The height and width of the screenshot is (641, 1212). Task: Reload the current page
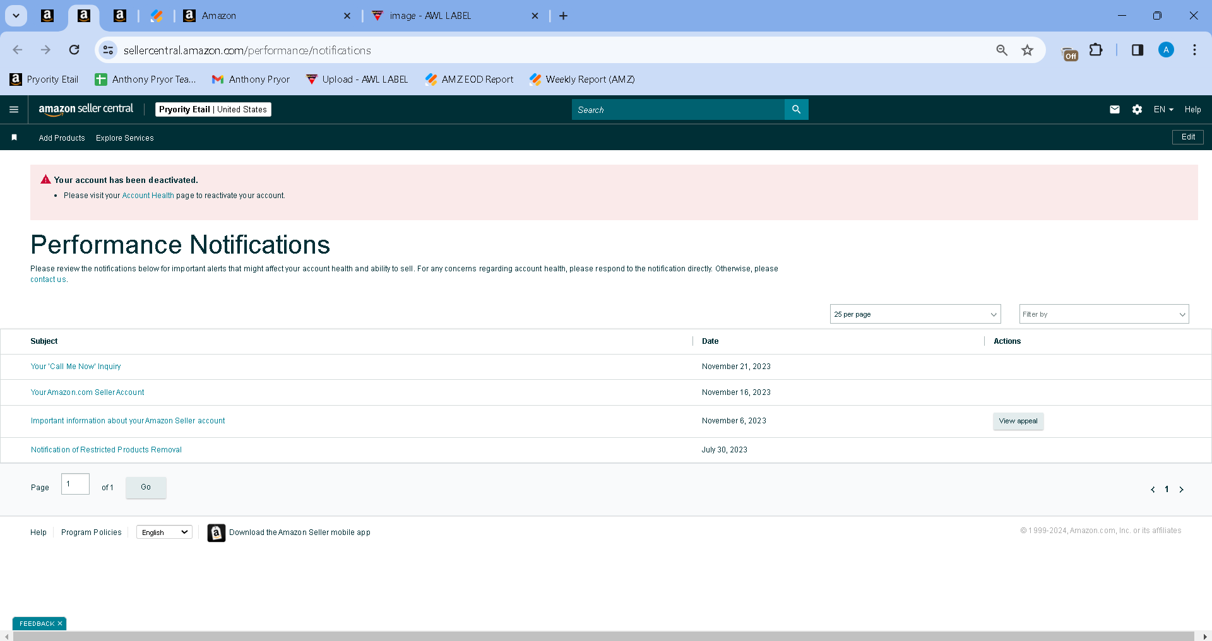coord(74,50)
